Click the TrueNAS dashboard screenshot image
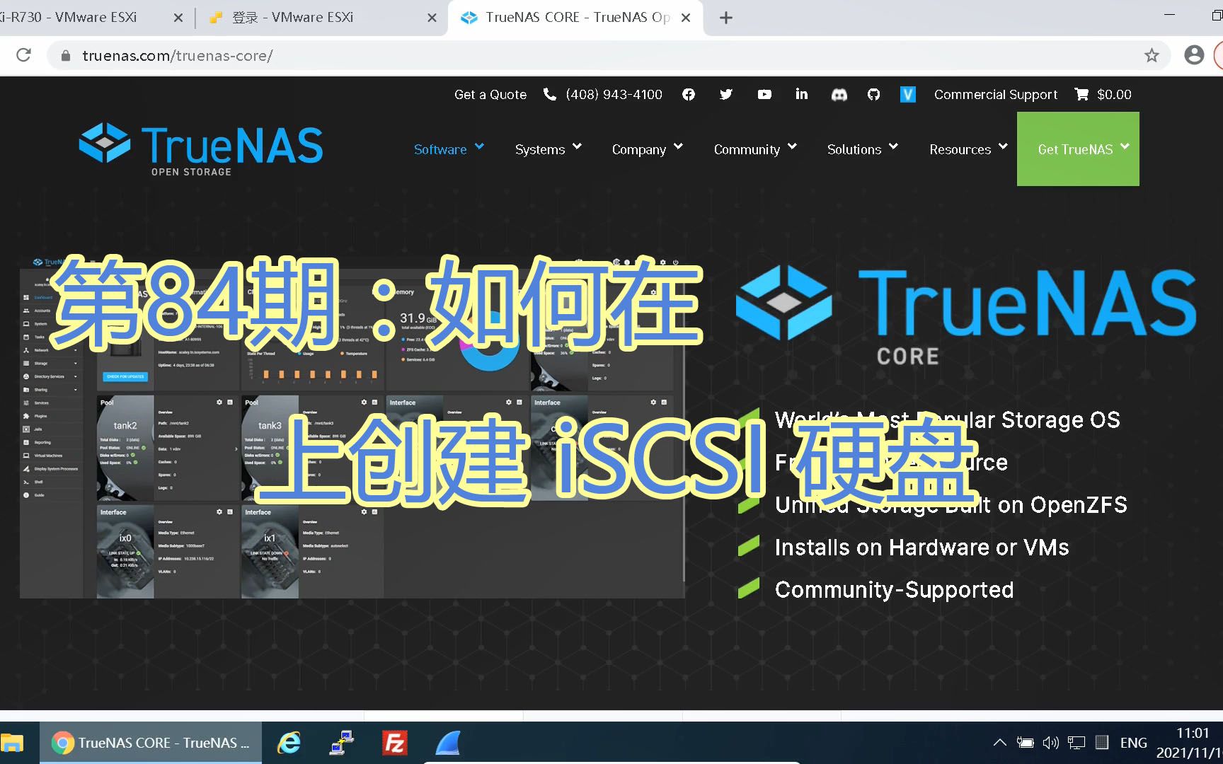The width and height of the screenshot is (1223, 764). (352, 428)
